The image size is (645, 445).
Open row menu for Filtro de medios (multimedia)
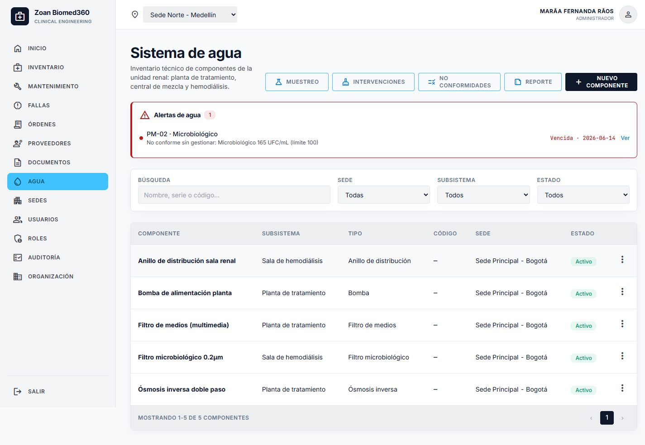(622, 324)
